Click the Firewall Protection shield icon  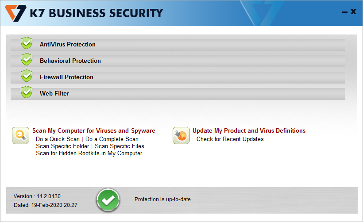pos(27,76)
